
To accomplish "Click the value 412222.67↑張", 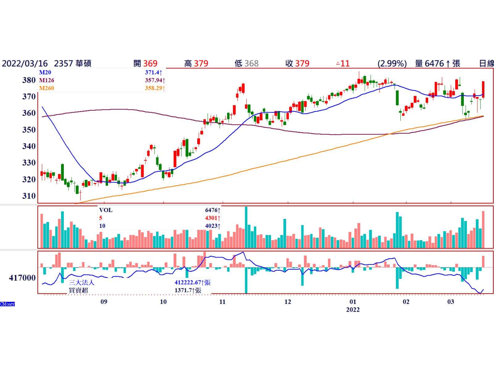I will coord(193,282).
